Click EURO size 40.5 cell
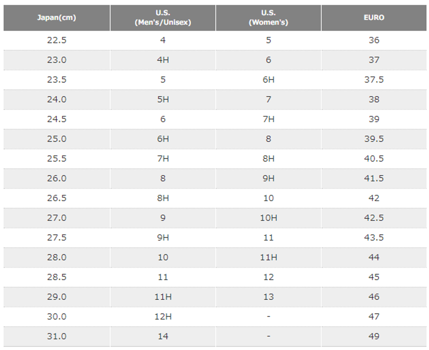Viewport: 429px width, 350px height. click(x=374, y=159)
